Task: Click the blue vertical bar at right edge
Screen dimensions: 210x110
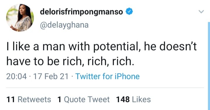Action: [209, 66]
